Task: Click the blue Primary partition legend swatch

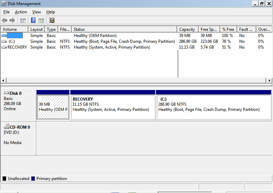Action: 33,179
